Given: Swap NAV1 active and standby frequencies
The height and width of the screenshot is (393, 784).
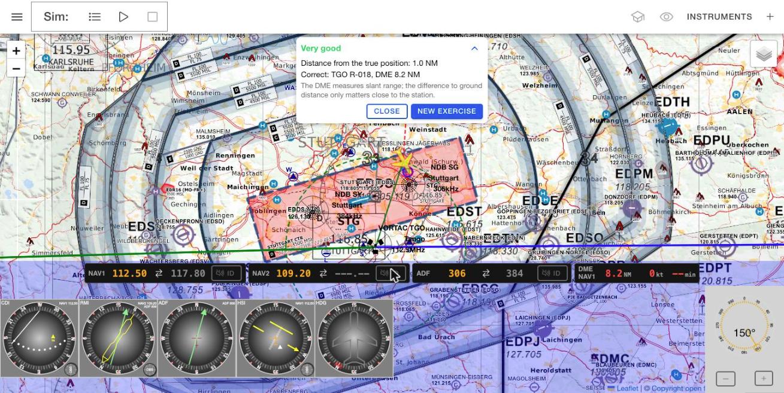Looking at the screenshot, I should point(159,273).
